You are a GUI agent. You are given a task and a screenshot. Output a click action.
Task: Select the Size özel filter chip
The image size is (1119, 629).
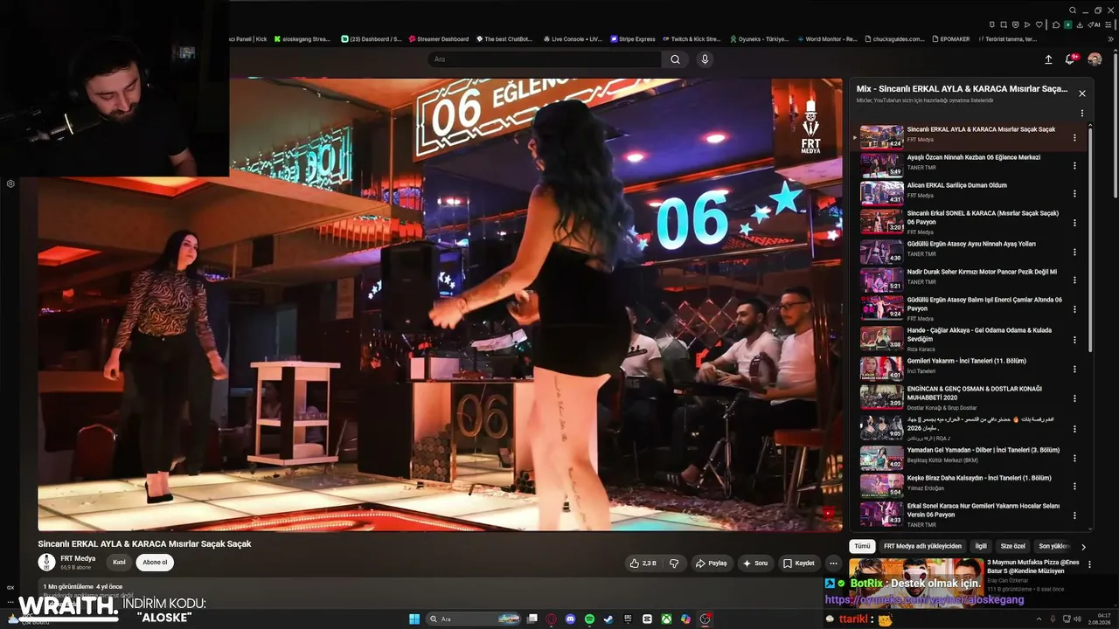click(x=1012, y=546)
